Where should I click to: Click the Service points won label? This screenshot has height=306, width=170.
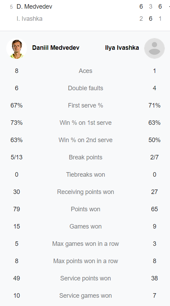click(86, 278)
